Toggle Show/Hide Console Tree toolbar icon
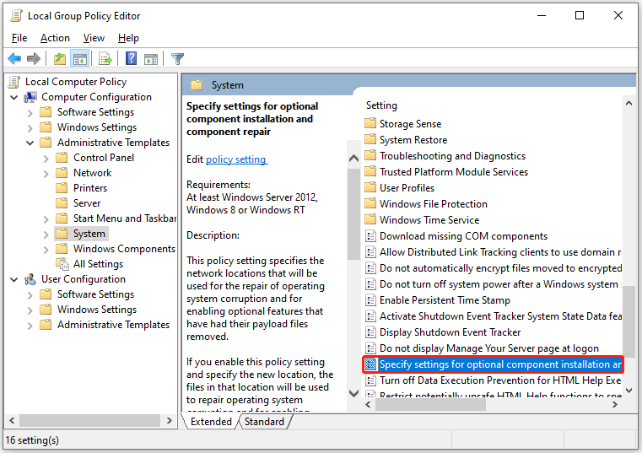642x453 pixels. 79,58
